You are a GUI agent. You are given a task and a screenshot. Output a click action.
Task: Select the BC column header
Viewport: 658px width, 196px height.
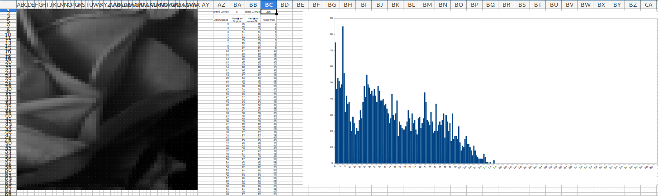268,5
